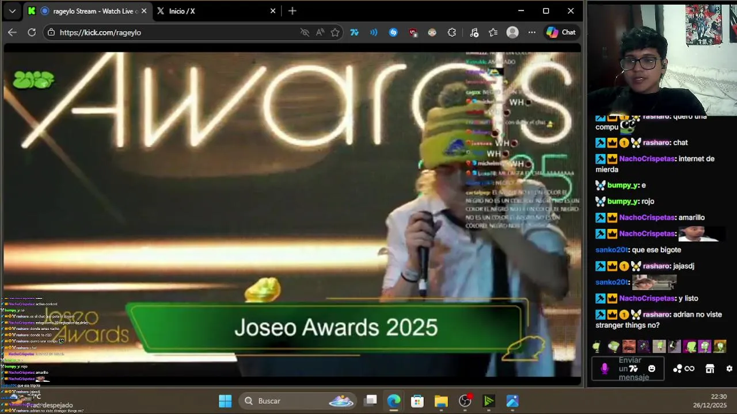Open the Favorites list icon
This screenshot has height=414, width=737.
coord(493,32)
